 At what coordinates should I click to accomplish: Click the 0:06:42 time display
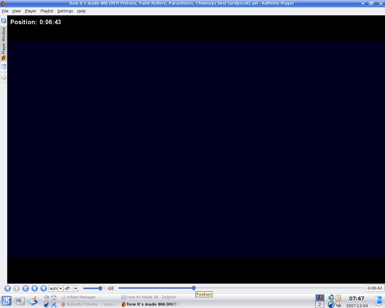(x=374, y=288)
